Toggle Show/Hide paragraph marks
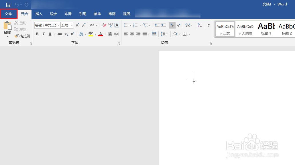Image resolution: width=295 pixels, height=165 pixels. pyautogui.click(x=209, y=25)
